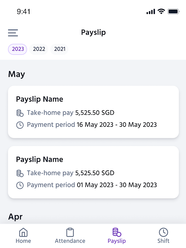
Task: Switch to the 2022 year filter
Action: [39, 49]
